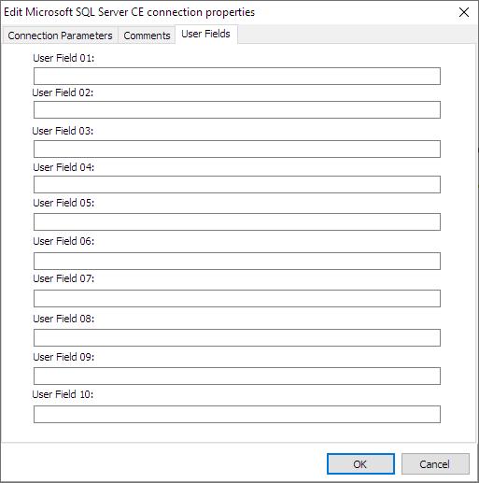Confirm changes with the OK button

pyautogui.click(x=360, y=464)
